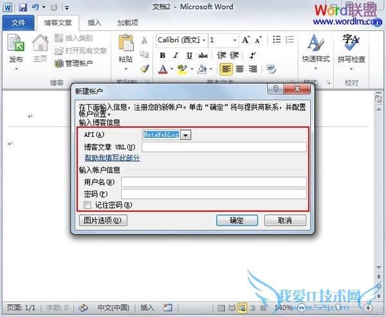The image size is (386, 317).
Task: Open 'Help me fill out this section' link
Action: (112, 158)
